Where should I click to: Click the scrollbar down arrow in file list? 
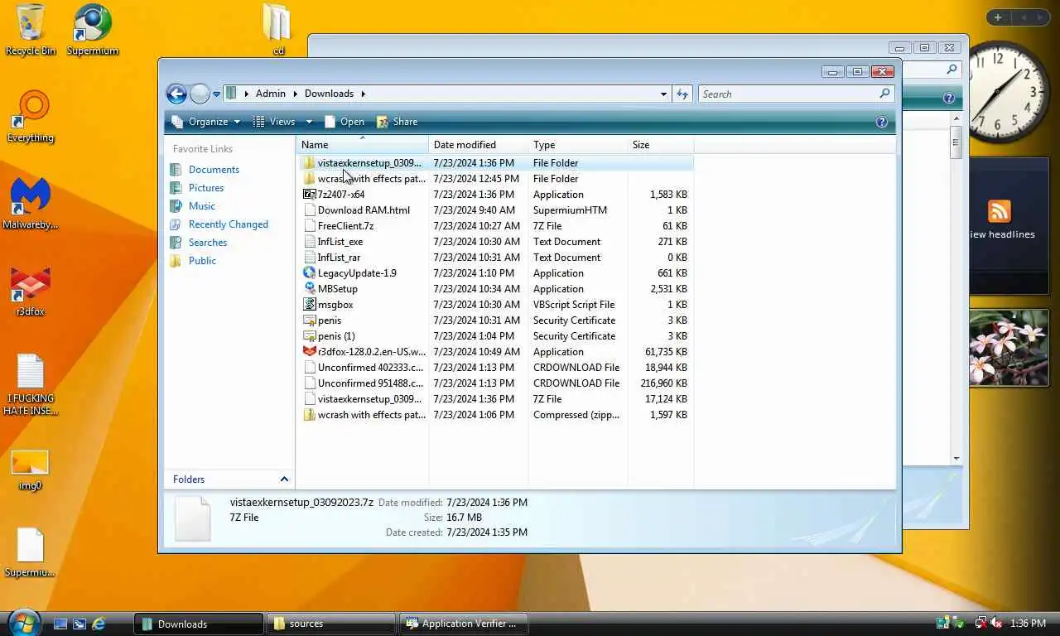(956, 458)
